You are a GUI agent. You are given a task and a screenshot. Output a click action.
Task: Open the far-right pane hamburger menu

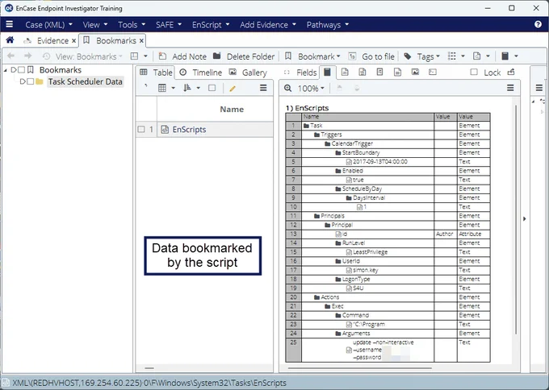click(539, 88)
